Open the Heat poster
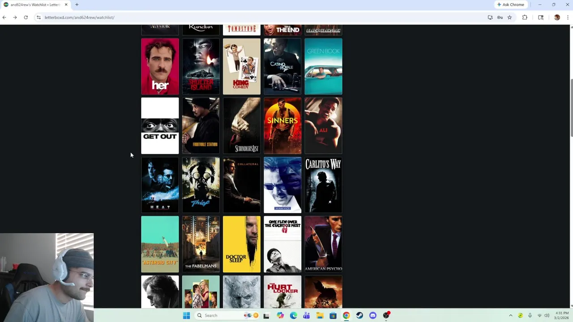This screenshot has width=573, height=322. click(160, 185)
